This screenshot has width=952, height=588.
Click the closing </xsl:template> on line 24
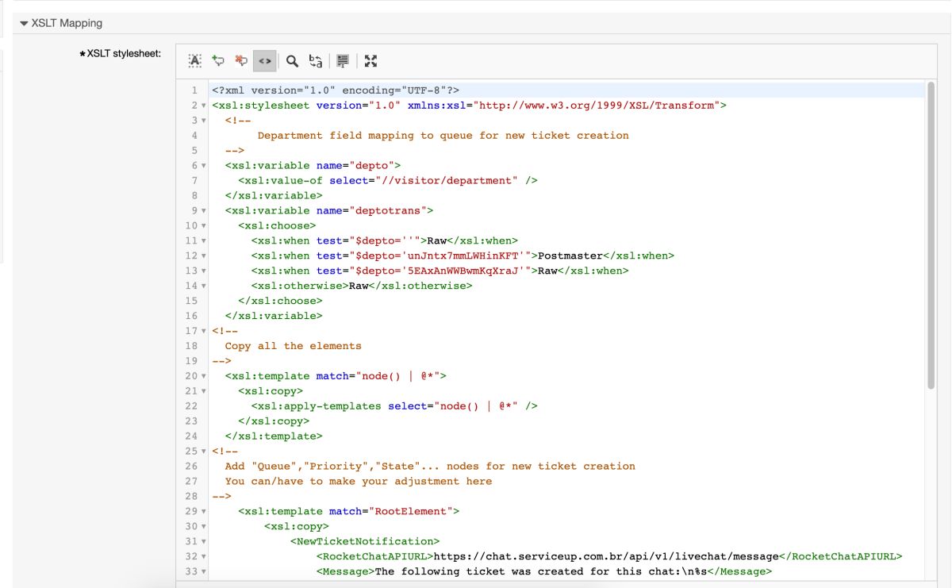tap(274, 436)
